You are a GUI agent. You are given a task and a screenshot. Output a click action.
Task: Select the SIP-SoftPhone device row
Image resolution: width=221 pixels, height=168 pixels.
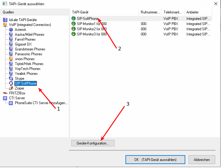tap(88, 19)
